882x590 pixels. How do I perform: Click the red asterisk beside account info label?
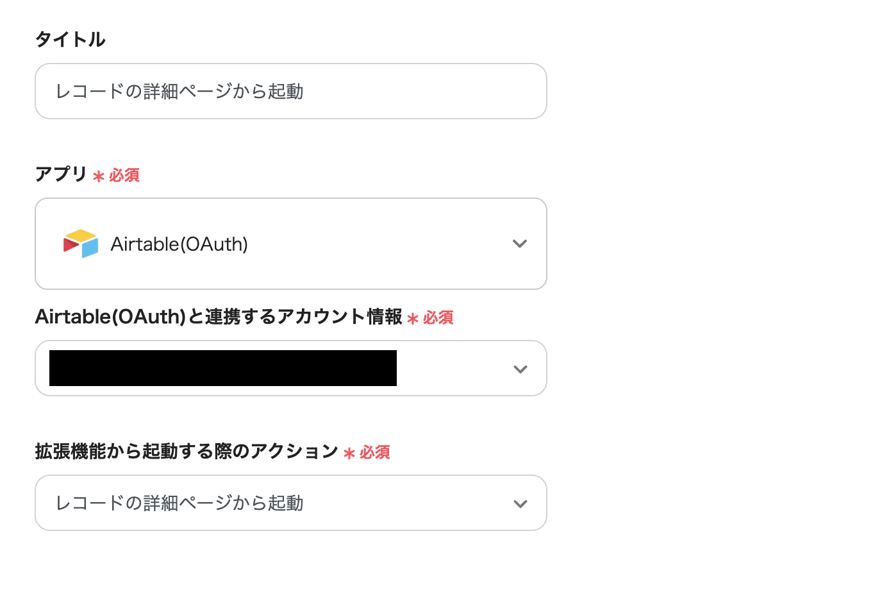413,319
